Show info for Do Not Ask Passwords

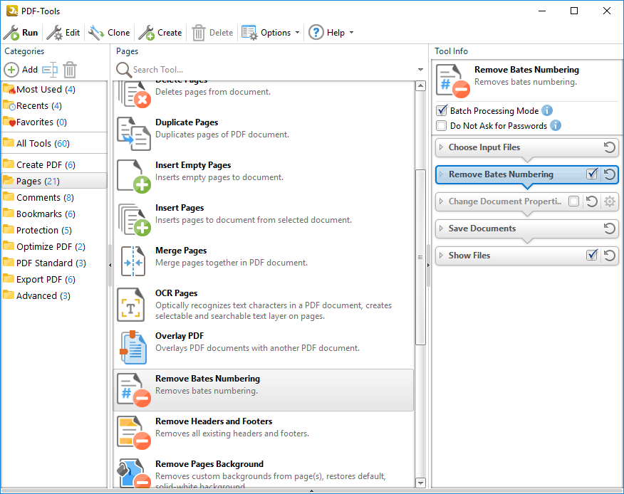556,126
